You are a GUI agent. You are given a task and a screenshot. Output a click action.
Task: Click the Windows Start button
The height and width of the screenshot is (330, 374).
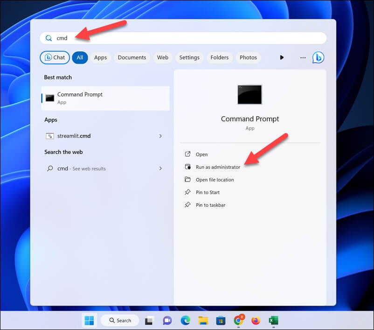point(89,320)
